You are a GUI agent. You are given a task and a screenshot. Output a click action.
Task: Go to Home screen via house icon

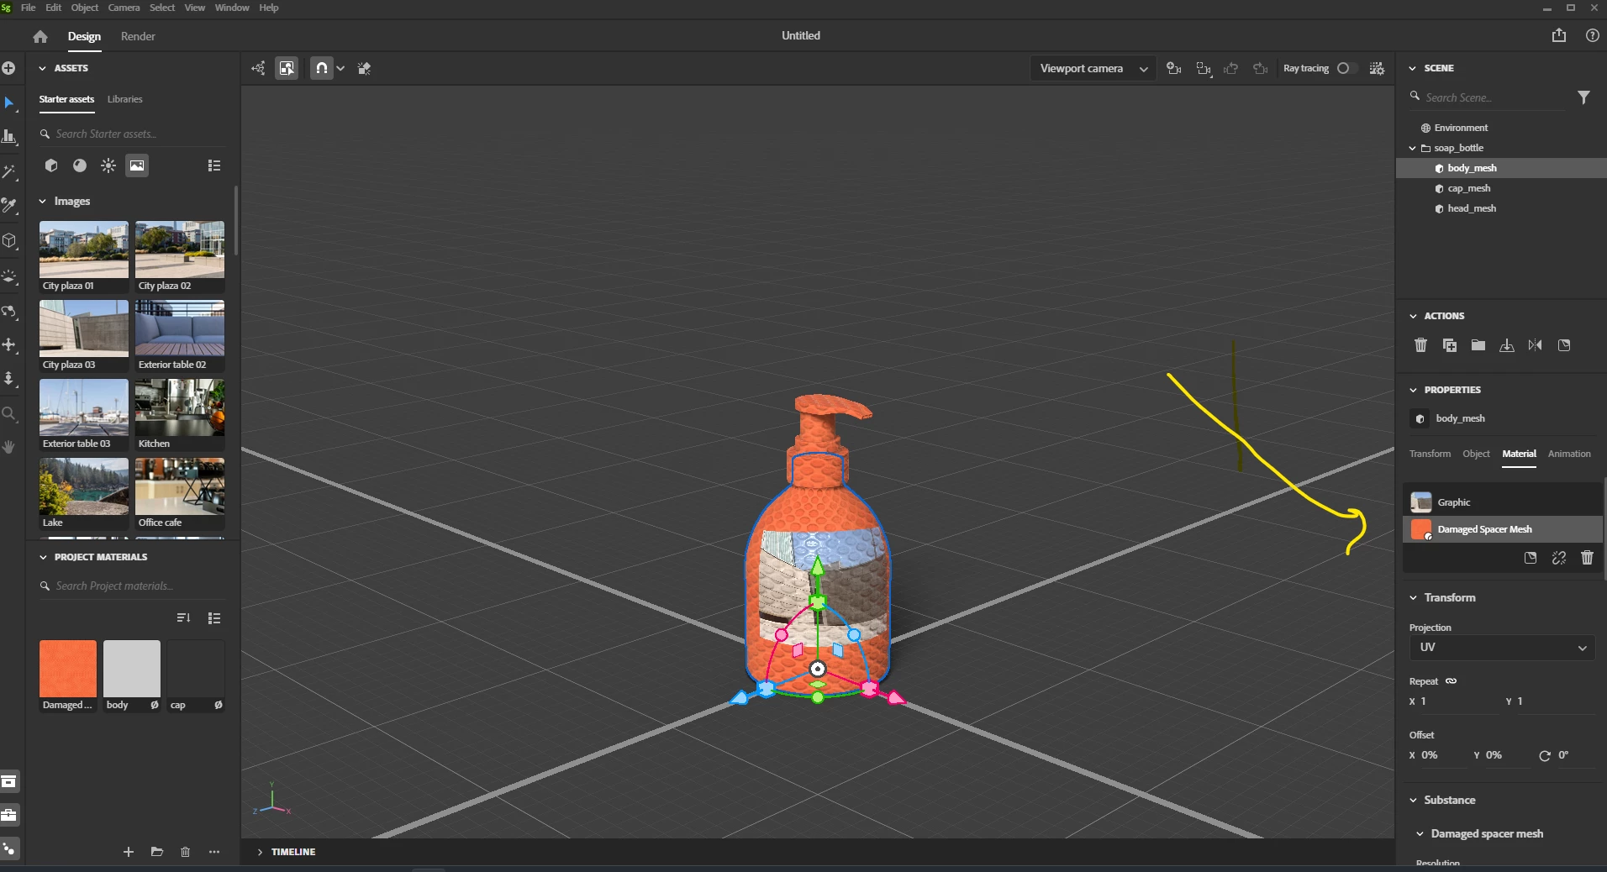[40, 36]
